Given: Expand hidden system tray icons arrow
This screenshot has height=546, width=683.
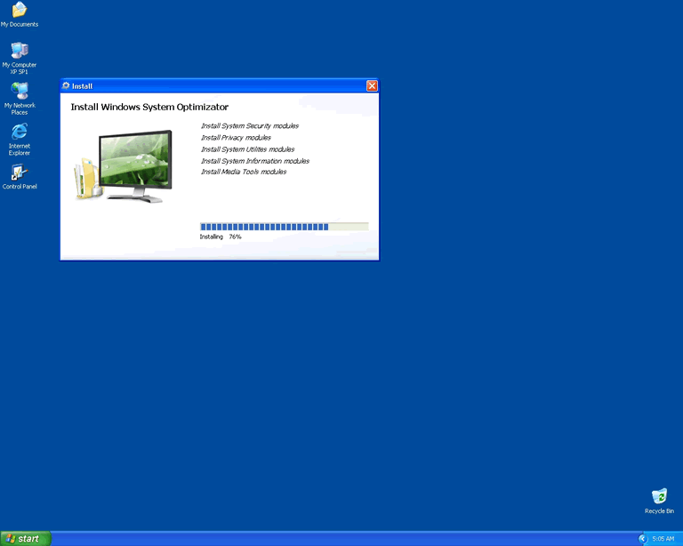Looking at the screenshot, I should 643,539.
